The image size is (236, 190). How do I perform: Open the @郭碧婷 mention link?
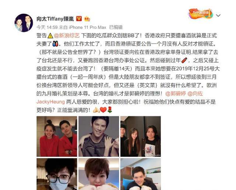pos(176,93)
